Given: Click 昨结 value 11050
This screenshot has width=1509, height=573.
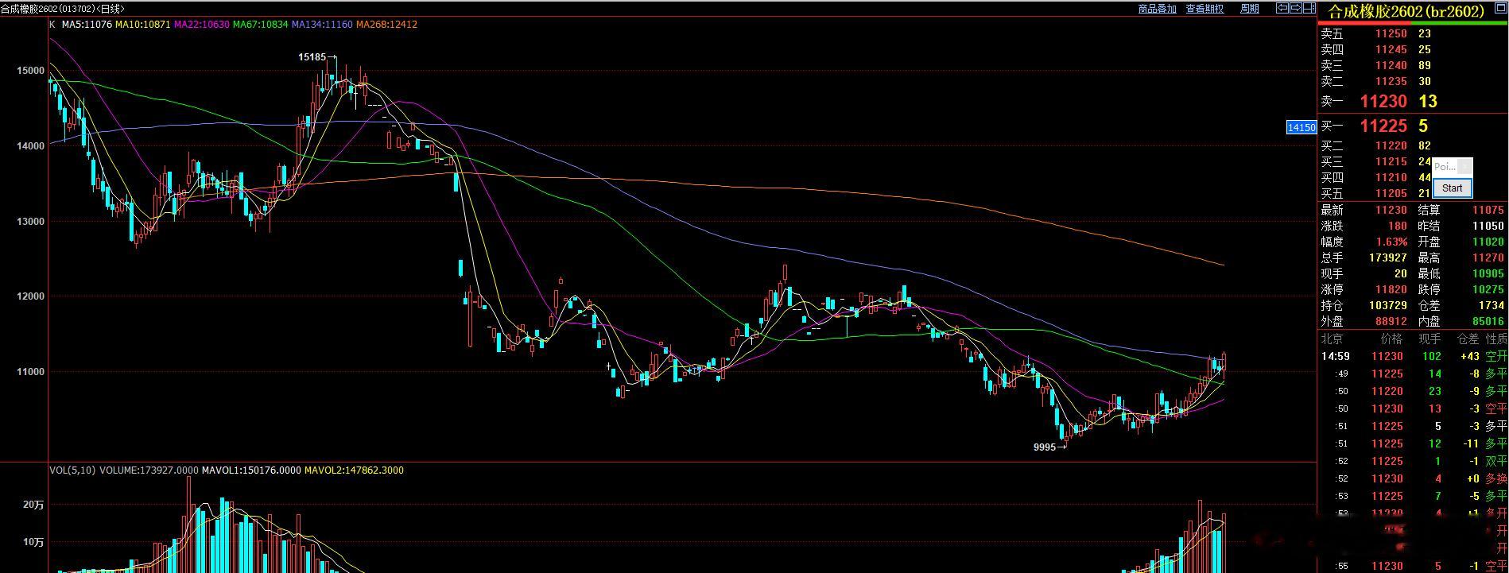Looking at the screenshot, I should [x=1488, y=226].
